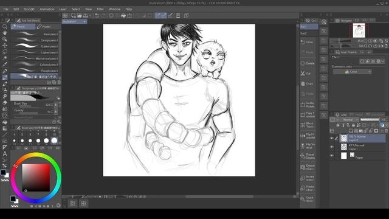This screenshot has height=219, width=389.
Task: Click the border effect circle icon in Layer Property
Action: [x=362, y=61]
